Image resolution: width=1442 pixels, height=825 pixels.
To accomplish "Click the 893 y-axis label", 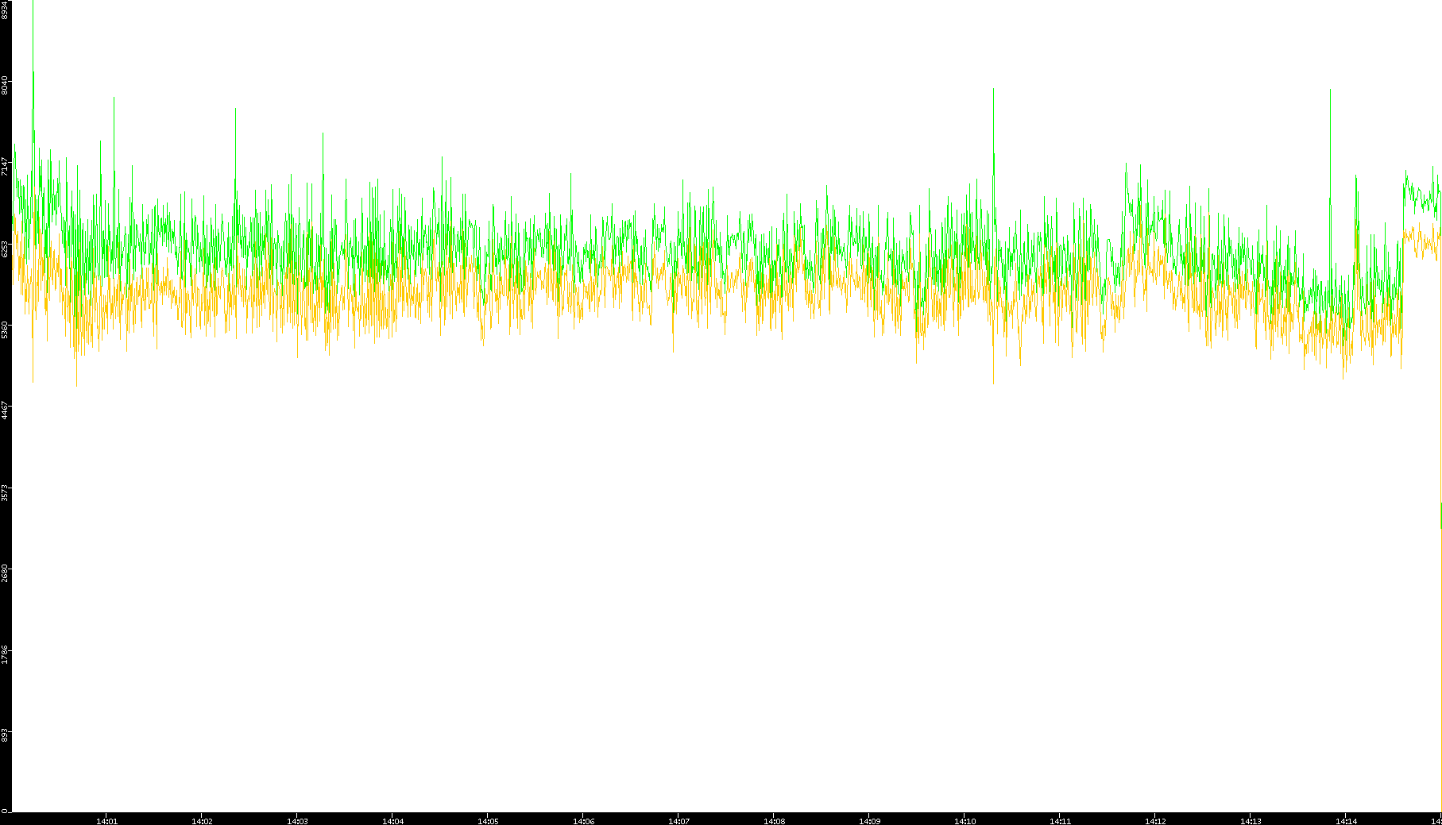I will [x=5, y=735].
